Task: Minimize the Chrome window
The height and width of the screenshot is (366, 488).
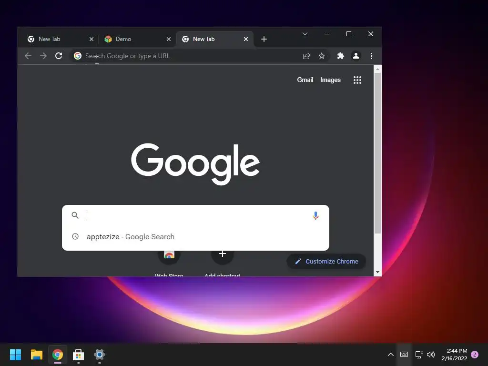Action: pyautogui.click(x=327, y=34)
